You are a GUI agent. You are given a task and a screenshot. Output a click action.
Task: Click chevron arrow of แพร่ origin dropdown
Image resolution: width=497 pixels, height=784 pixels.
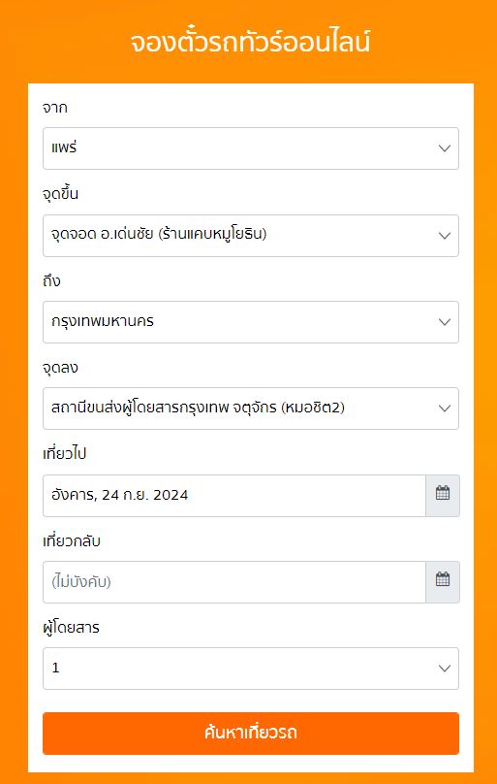[444, 148]
